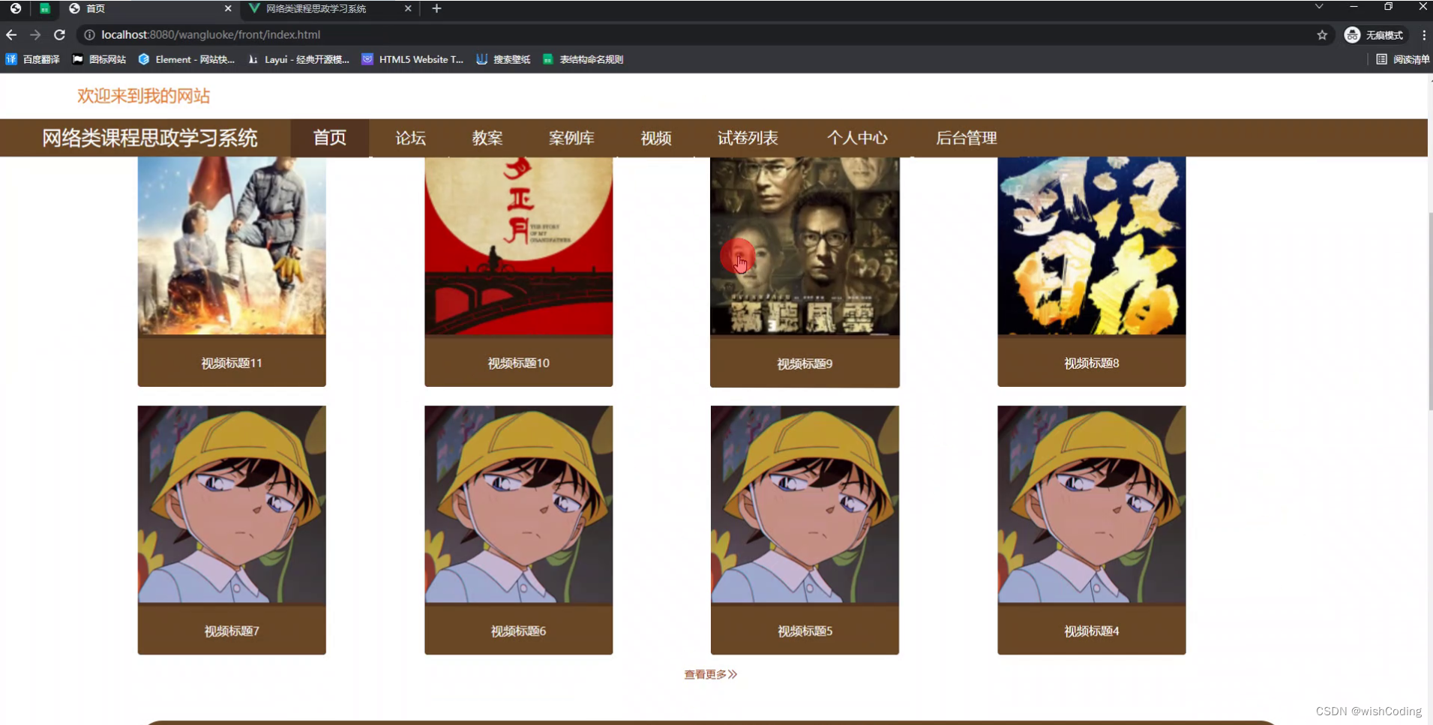Open the 表结构命名规则 bookmark

coord(583,59)
